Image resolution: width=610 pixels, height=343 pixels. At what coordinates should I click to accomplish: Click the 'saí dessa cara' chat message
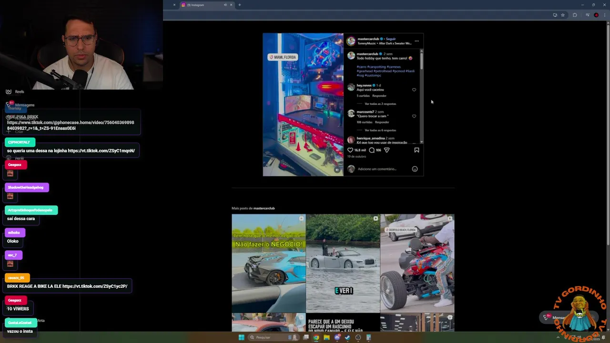tap(21, 219)
